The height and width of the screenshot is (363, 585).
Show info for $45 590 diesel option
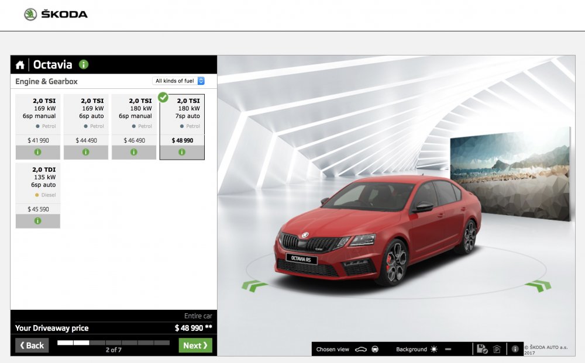37,221
